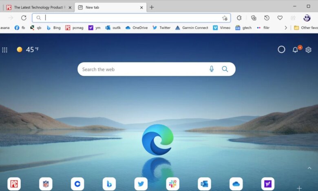318x191 pixels.
Task: Open the OneDrive favorite
Action: tap(137, 28)
